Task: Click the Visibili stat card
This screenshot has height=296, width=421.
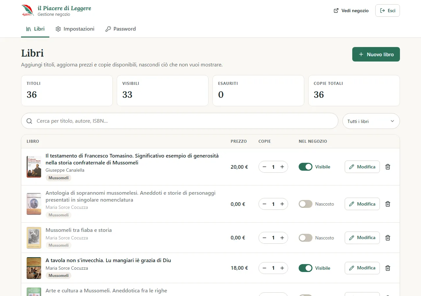Action: 162,91
